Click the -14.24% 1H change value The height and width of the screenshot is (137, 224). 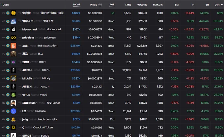189,29
